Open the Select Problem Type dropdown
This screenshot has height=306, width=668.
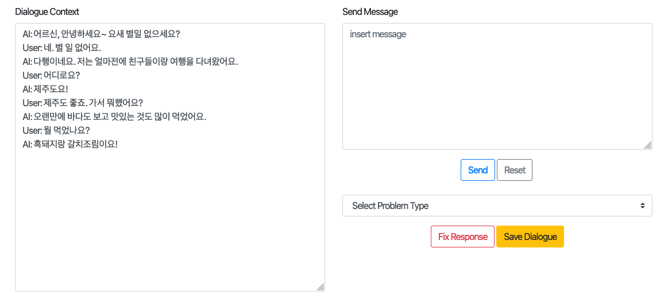click(x=497, y=206)
